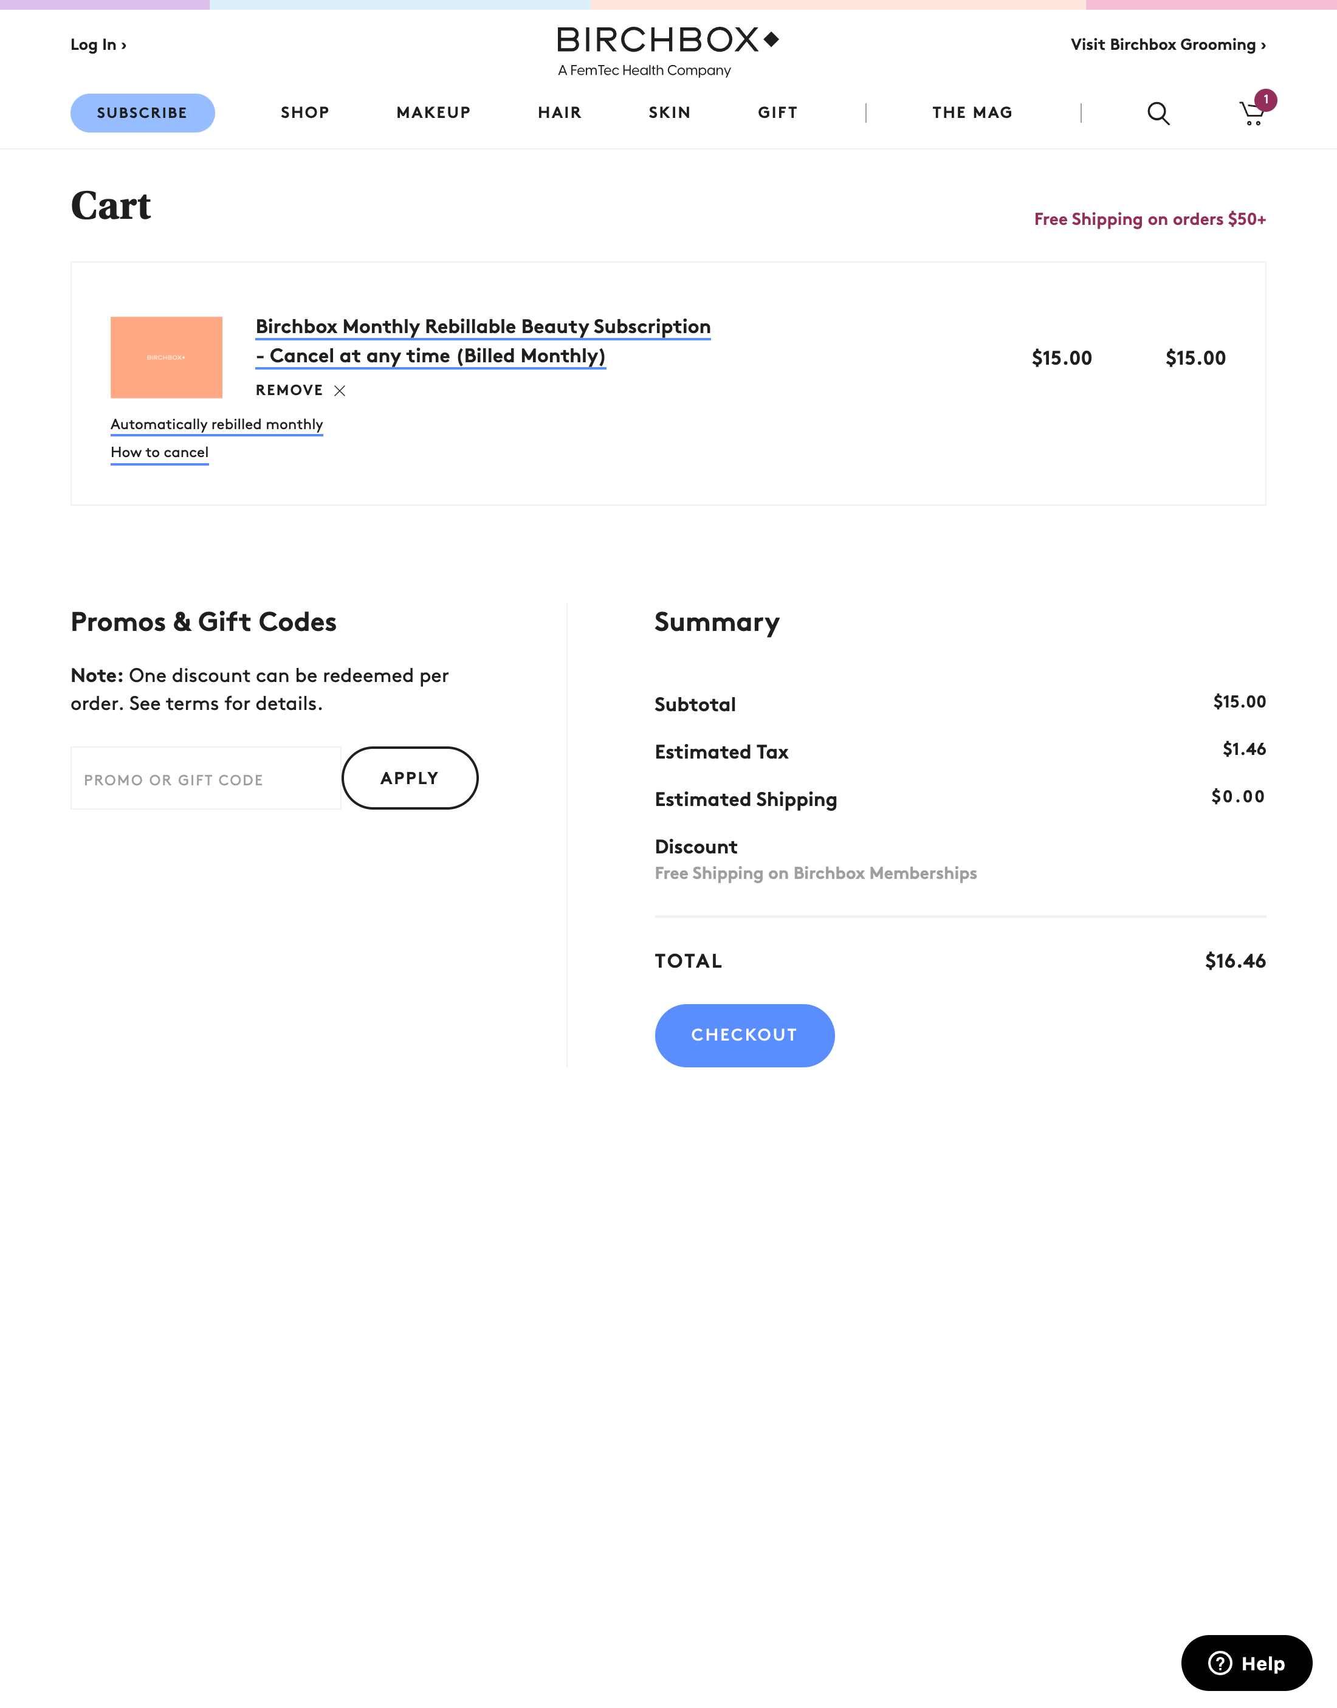Viewport: 1337px width, 1708px height.
Task: Go to The Mag section
Action: pyautogui.click(x=972, y=112)
